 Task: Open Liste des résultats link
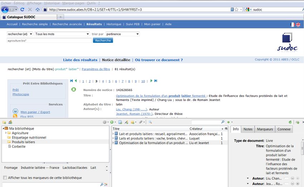[80, 60]
